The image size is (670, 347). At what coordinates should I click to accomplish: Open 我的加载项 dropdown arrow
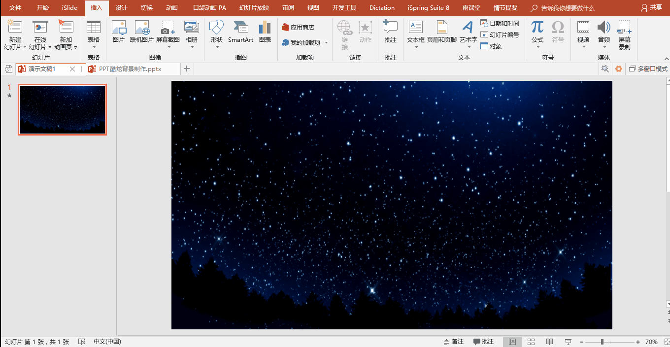326,43
